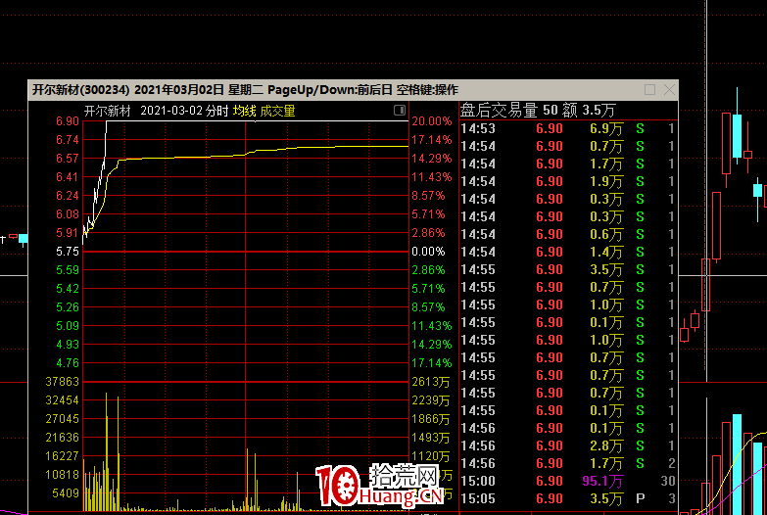The width and height of the screenshot is (767, 515).
Task: Click the 10 拾荒网 watermark logo
Action: click(377, 486)
